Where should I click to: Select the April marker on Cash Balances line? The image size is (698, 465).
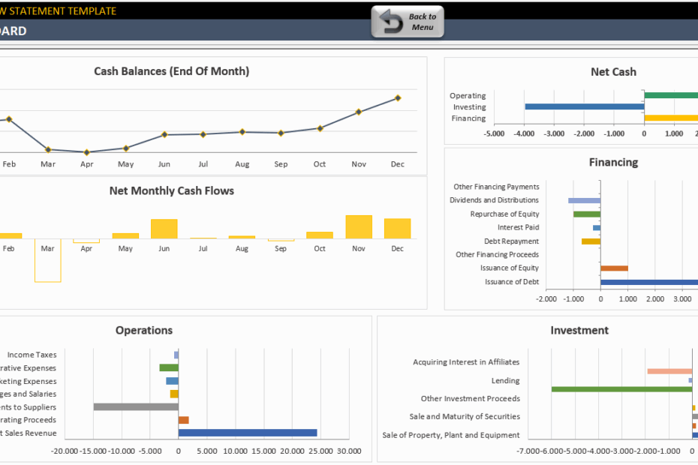(x=87, y=152)
